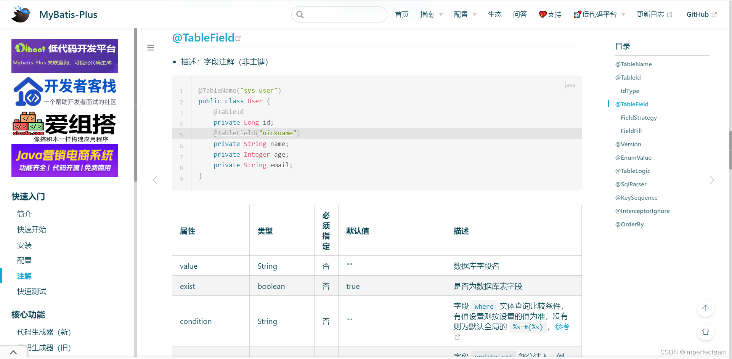Open GitHub link in navigation
Image resolution: width=732 pixels, height=359 pixels.
(698, 14)
